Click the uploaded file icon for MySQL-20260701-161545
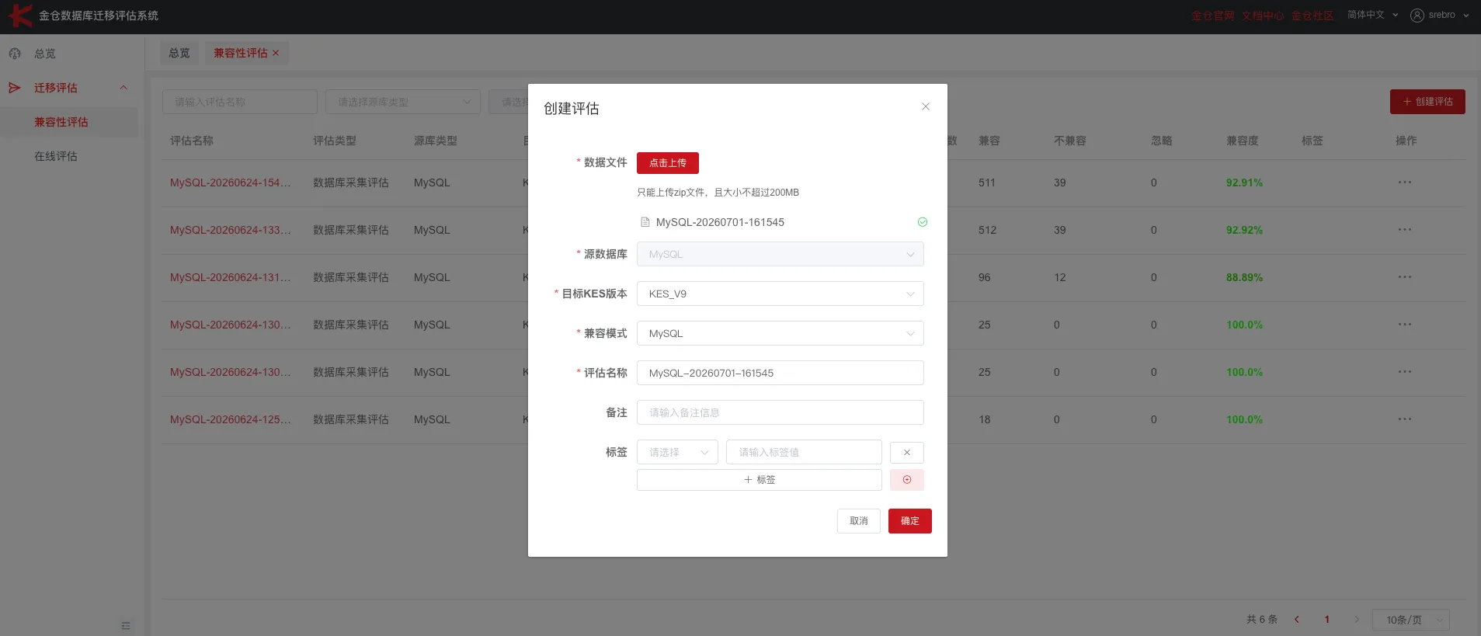 645,222
